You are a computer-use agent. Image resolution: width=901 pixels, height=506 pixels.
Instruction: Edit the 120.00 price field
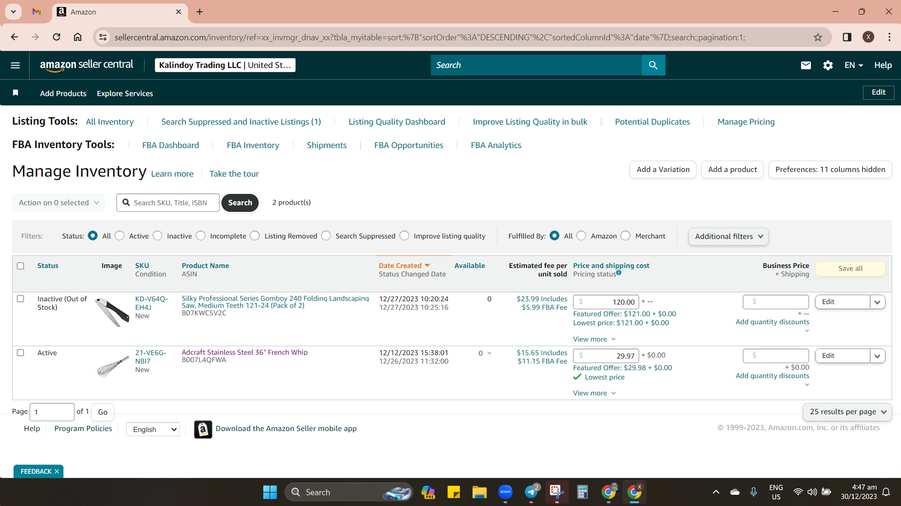[x=606, y=302]
